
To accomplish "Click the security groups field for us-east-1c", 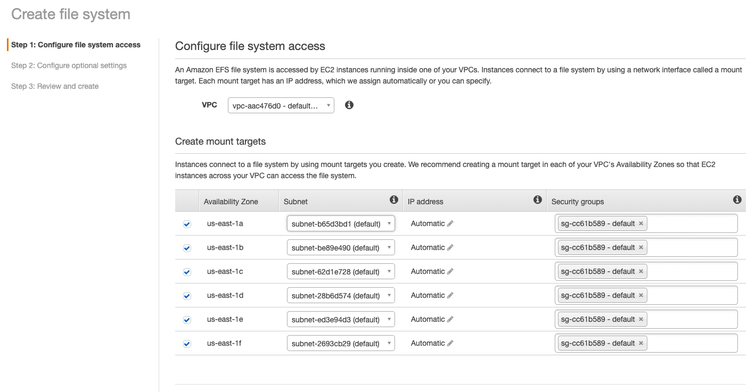I will pos(691,271).
